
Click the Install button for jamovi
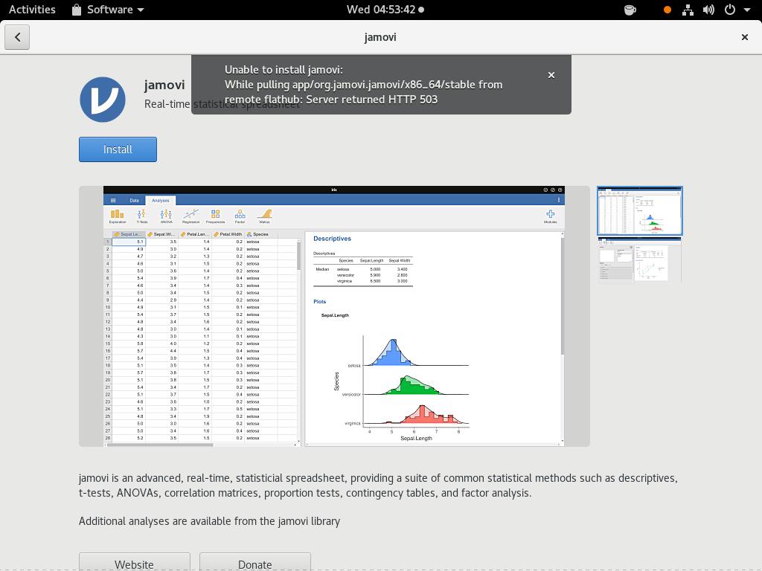[118, 149]
